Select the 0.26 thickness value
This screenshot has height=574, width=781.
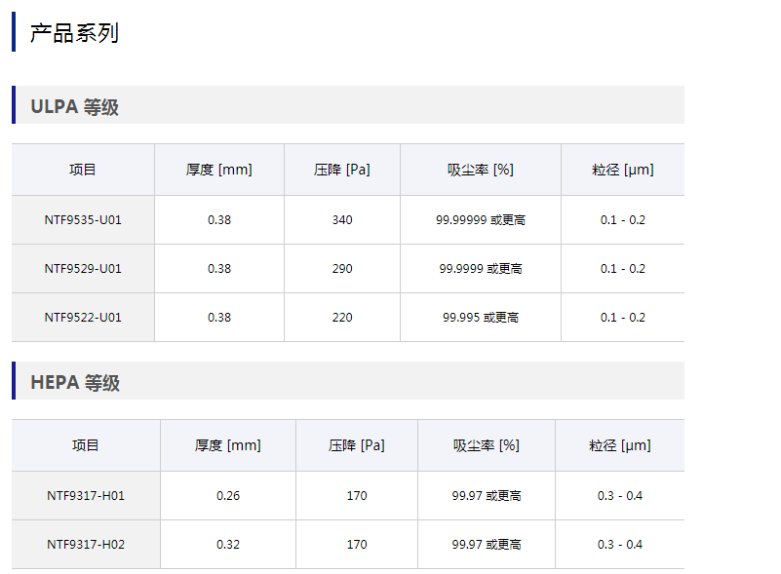pos(228,495)
